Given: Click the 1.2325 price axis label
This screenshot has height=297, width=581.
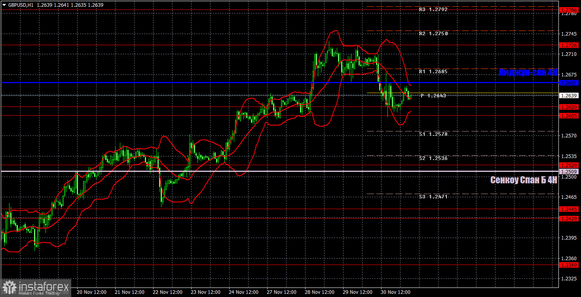Looking at the screenshot, I should click(x=569, y=279).
